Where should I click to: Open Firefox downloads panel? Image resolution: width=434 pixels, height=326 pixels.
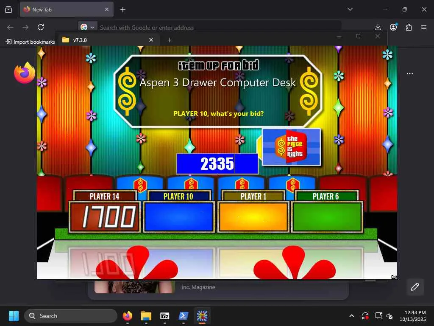pyautogui.click(x=378, y=27)
